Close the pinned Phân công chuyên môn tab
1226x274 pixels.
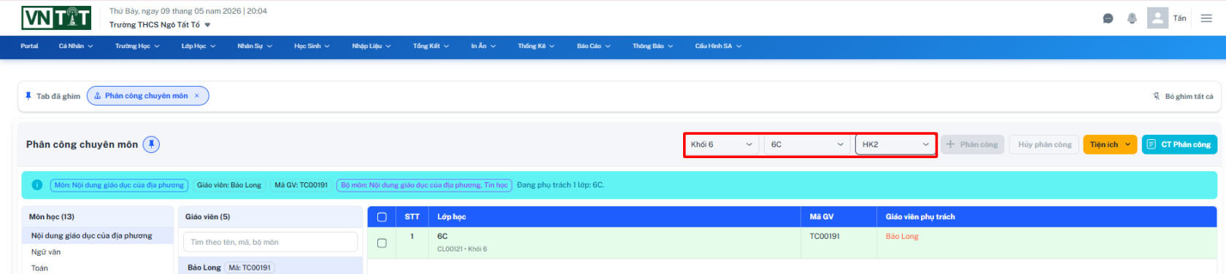[x=196, y=95]
